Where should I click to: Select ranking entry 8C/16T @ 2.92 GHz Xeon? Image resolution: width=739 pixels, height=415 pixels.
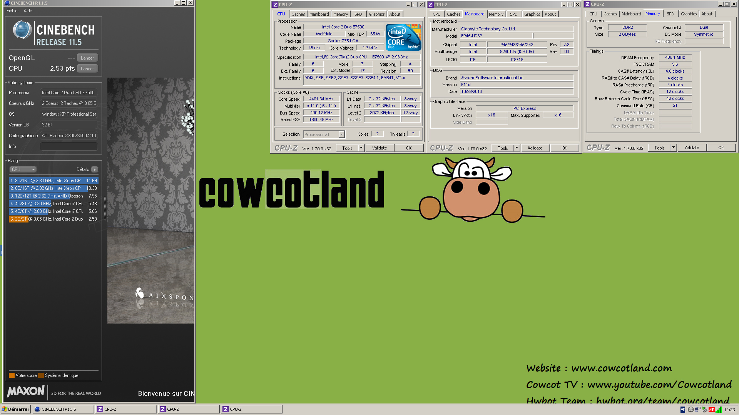click(54, 188)
